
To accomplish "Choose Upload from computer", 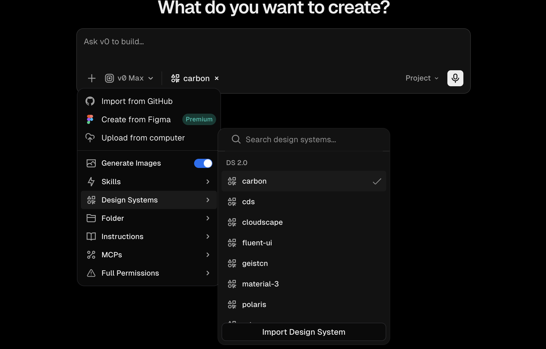I will tap(149, 138).
